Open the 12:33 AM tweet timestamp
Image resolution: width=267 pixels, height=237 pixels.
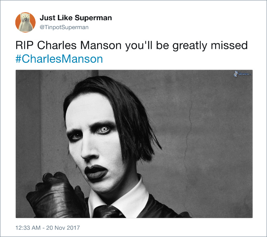tap(28, 228)
